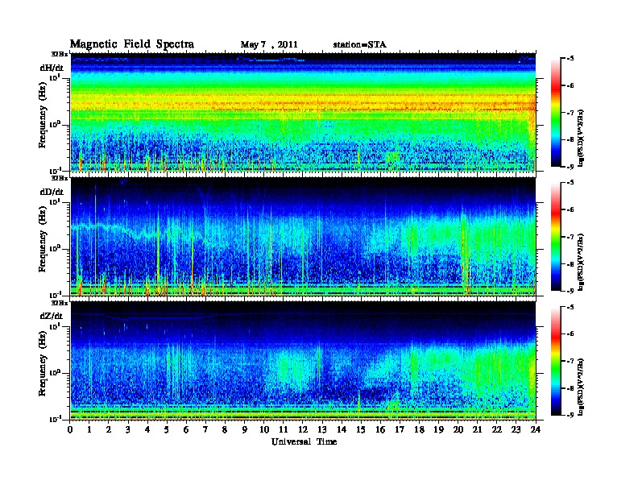Click the hour "24" tick label

tap(536, 429)
